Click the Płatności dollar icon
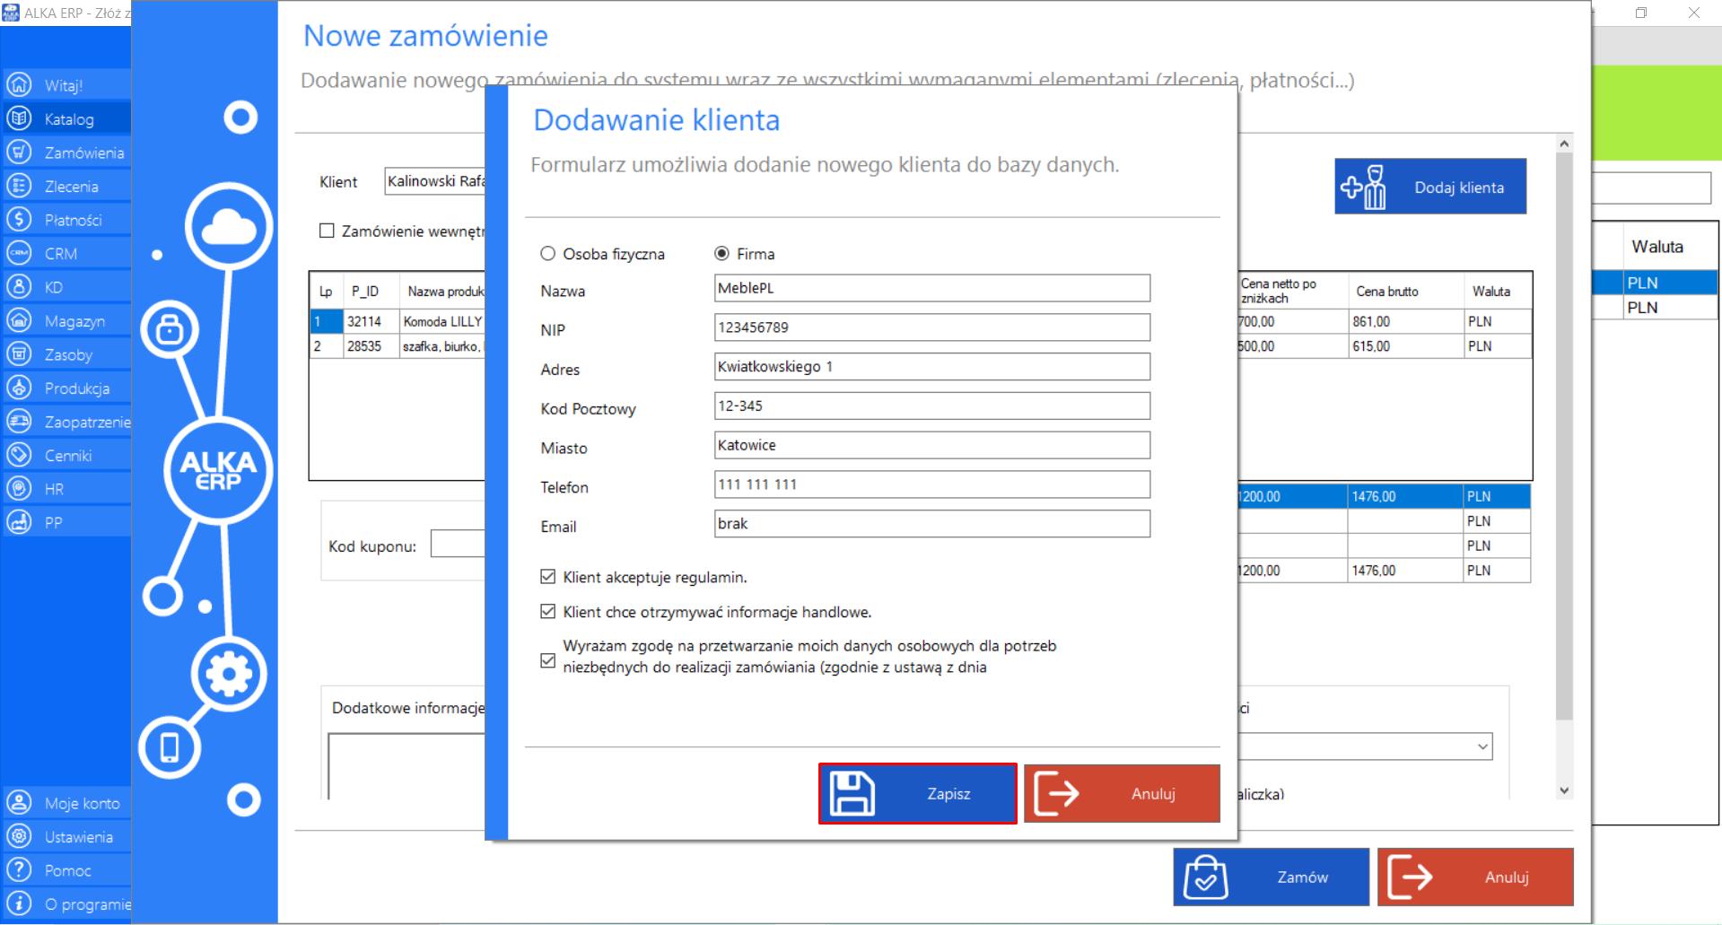The image size is (1722, 925). (19, 220)
